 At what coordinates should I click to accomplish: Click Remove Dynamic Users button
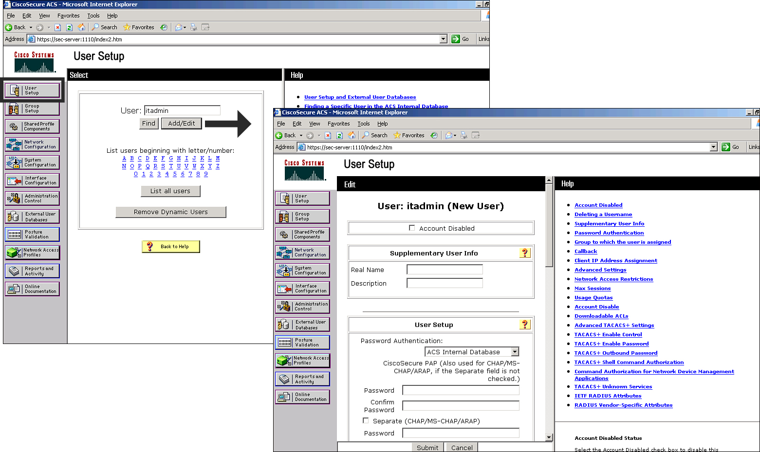tap(171, 212)
